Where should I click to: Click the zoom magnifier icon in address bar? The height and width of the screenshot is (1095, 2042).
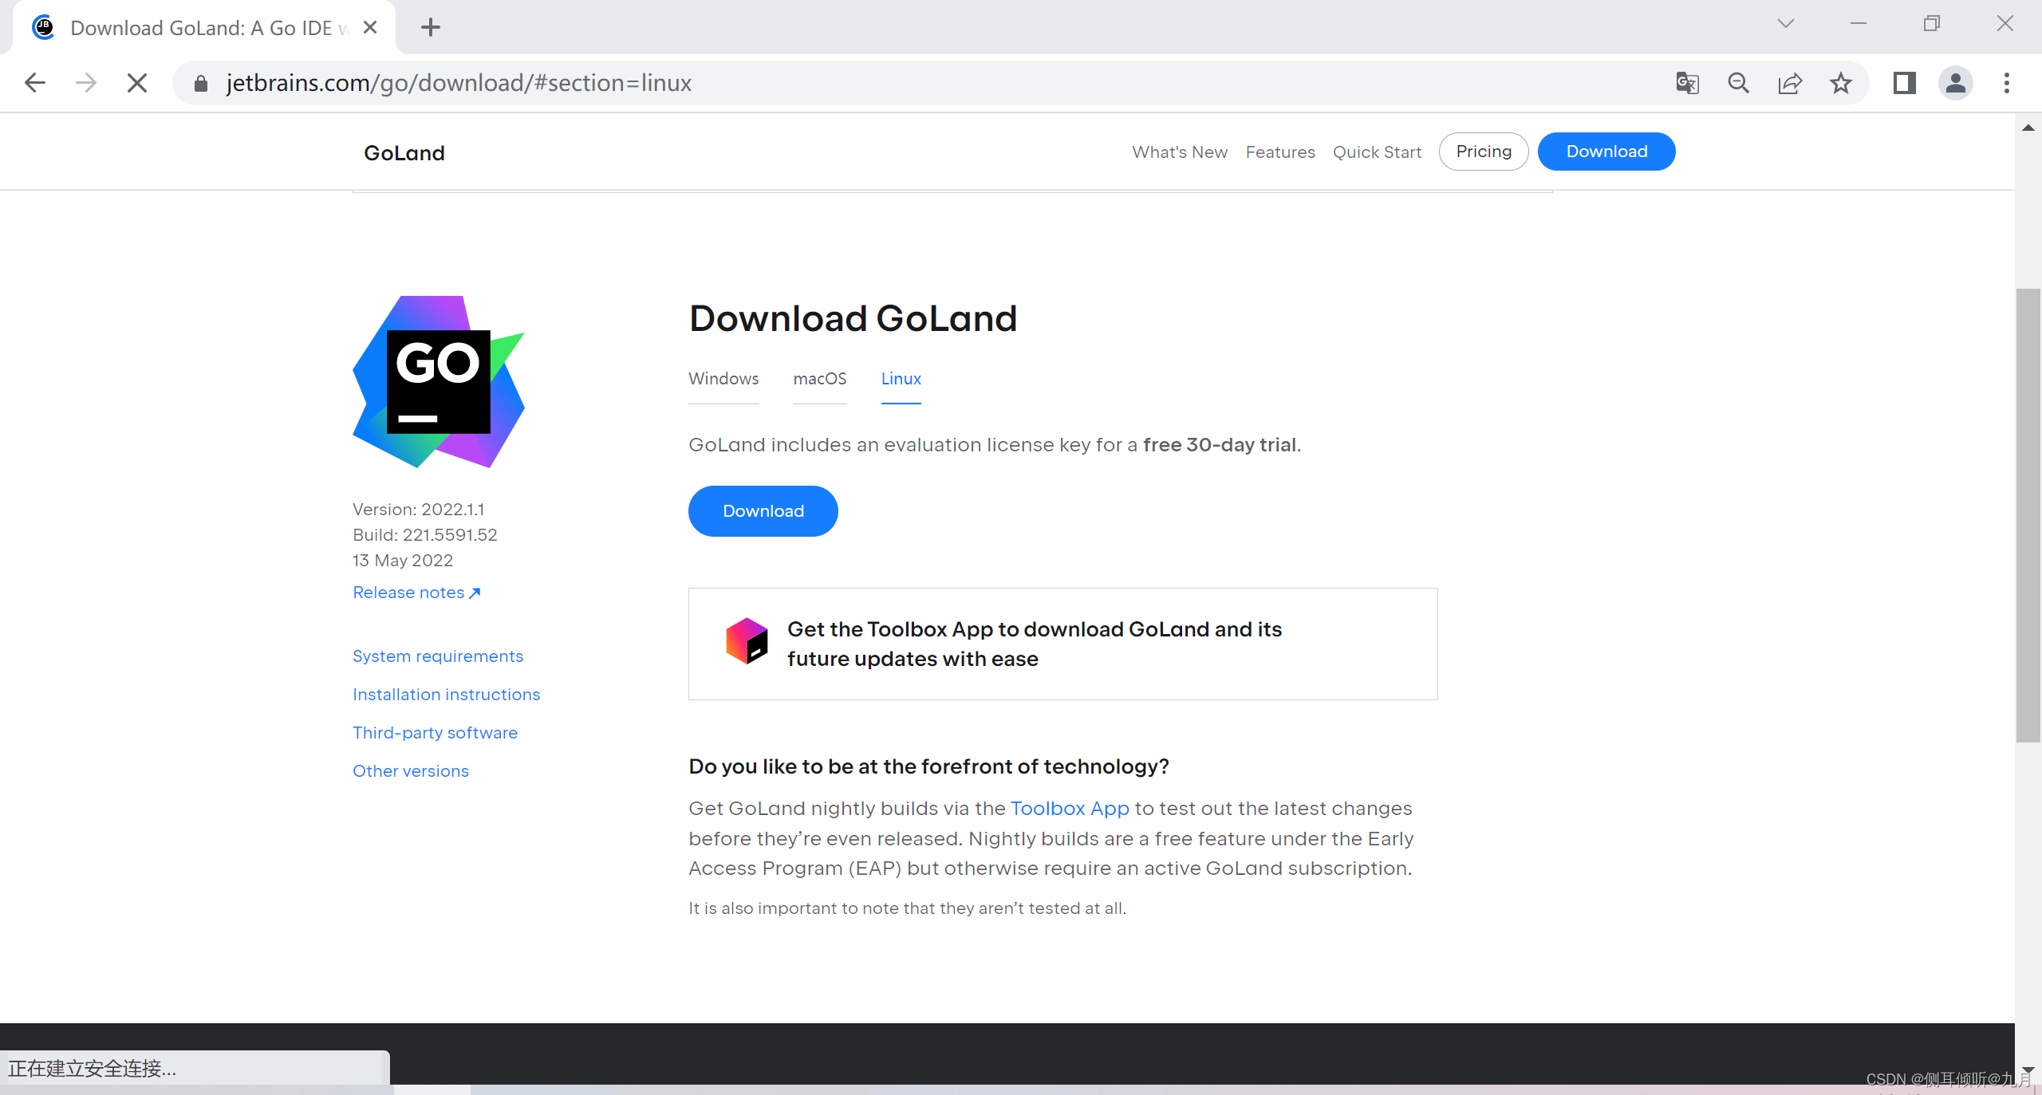click(1738, 83)
